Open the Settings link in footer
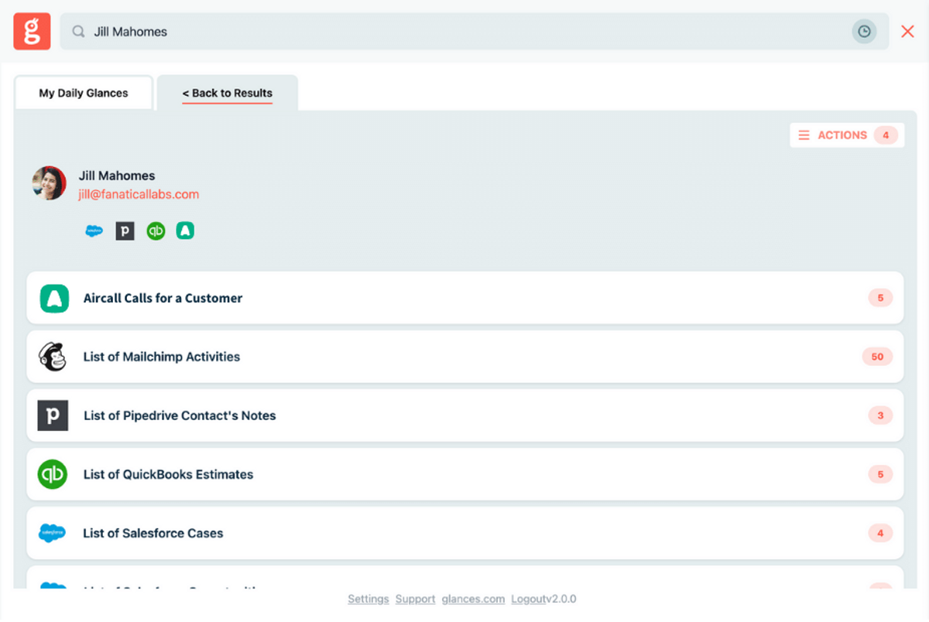The width and height of the screenshot is (929, 622). click(x=369, y=599)
